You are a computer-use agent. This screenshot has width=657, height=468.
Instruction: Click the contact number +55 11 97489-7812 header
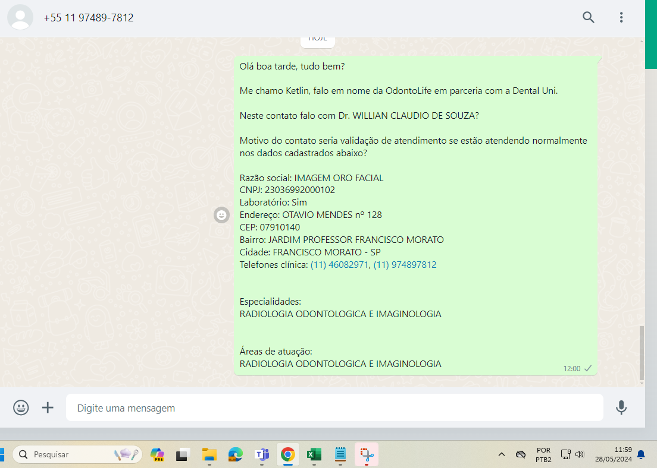(x=89, y=18)
